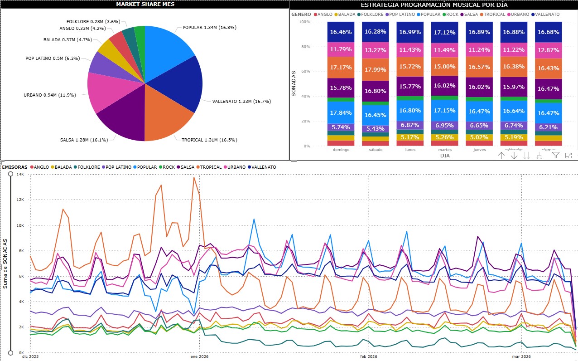Select the 17.84% POPULAR segment on domingo
The image size is (578, 361).
pos(341,113)
